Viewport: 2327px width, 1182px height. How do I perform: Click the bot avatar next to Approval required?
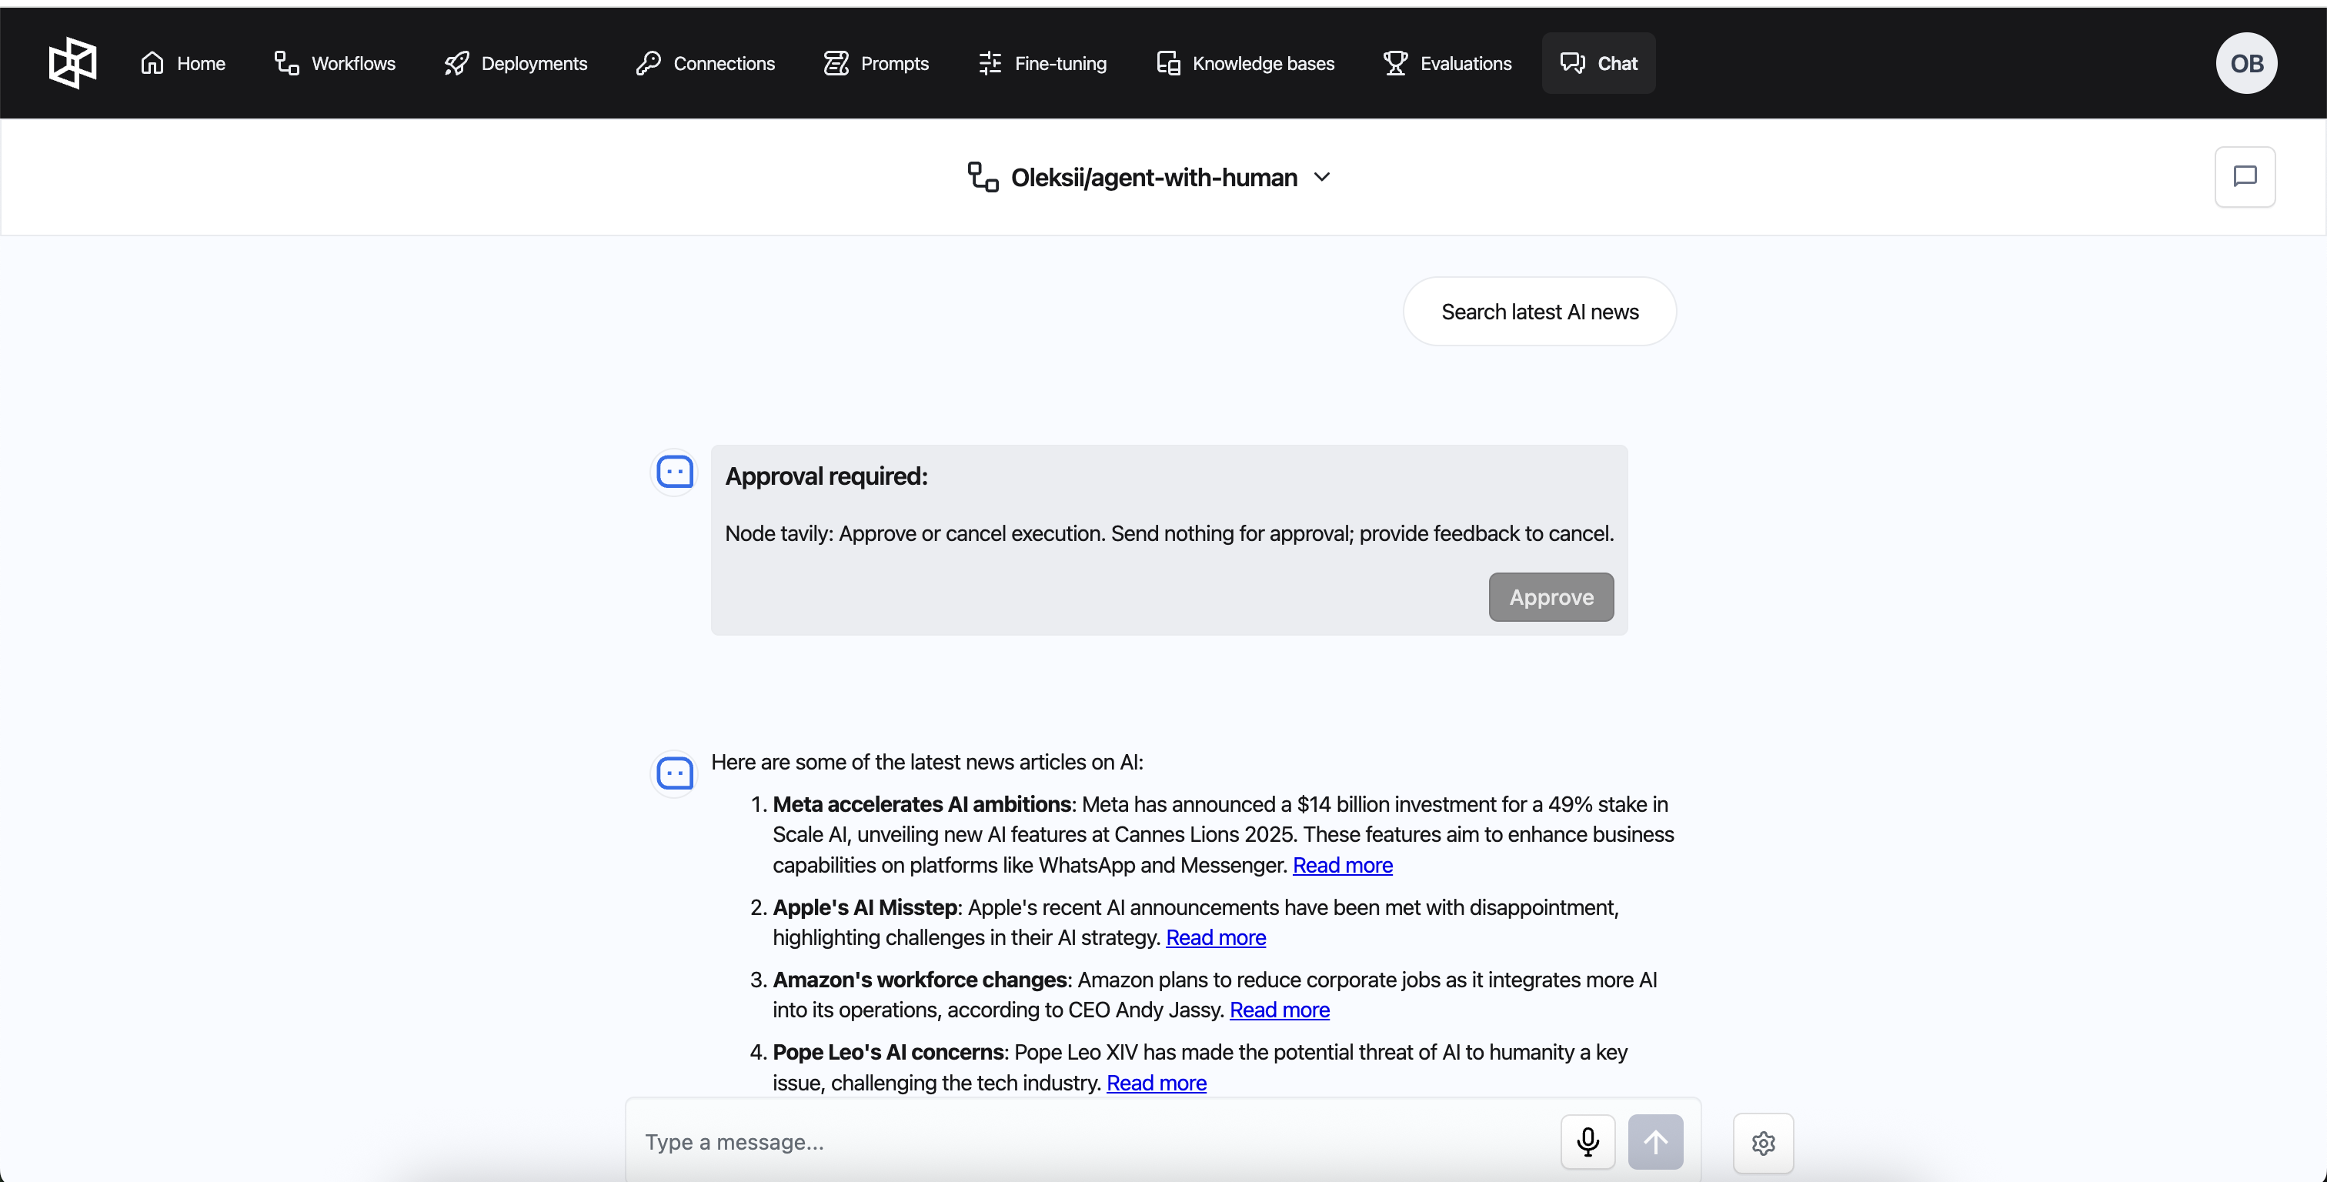675,472
